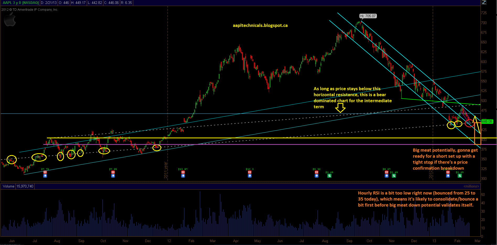Screen dimensions: 497x245
Task: Click the earnings phone icon labeled $7.05
Action: pyautogui.click(x=113, y=172)
